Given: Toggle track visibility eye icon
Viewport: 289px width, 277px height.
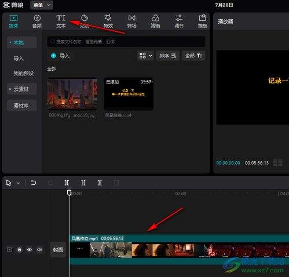Looking at the screenshot, I should point(30,250).
